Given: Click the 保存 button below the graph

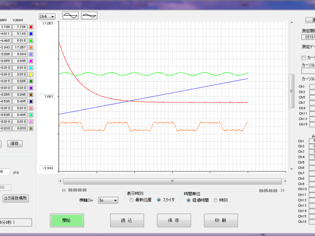Looking at the screenshot, I should point(174,221).
